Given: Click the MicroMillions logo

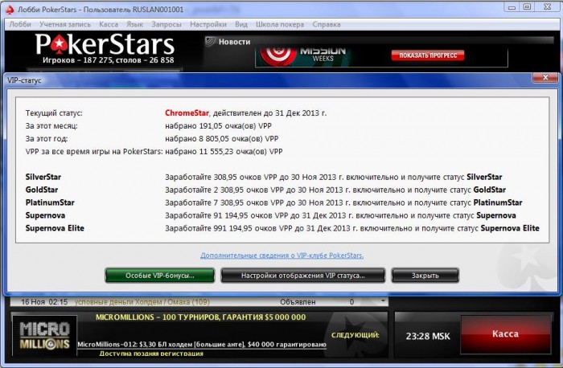Looking at the screenshot, I should pos(44,336).
